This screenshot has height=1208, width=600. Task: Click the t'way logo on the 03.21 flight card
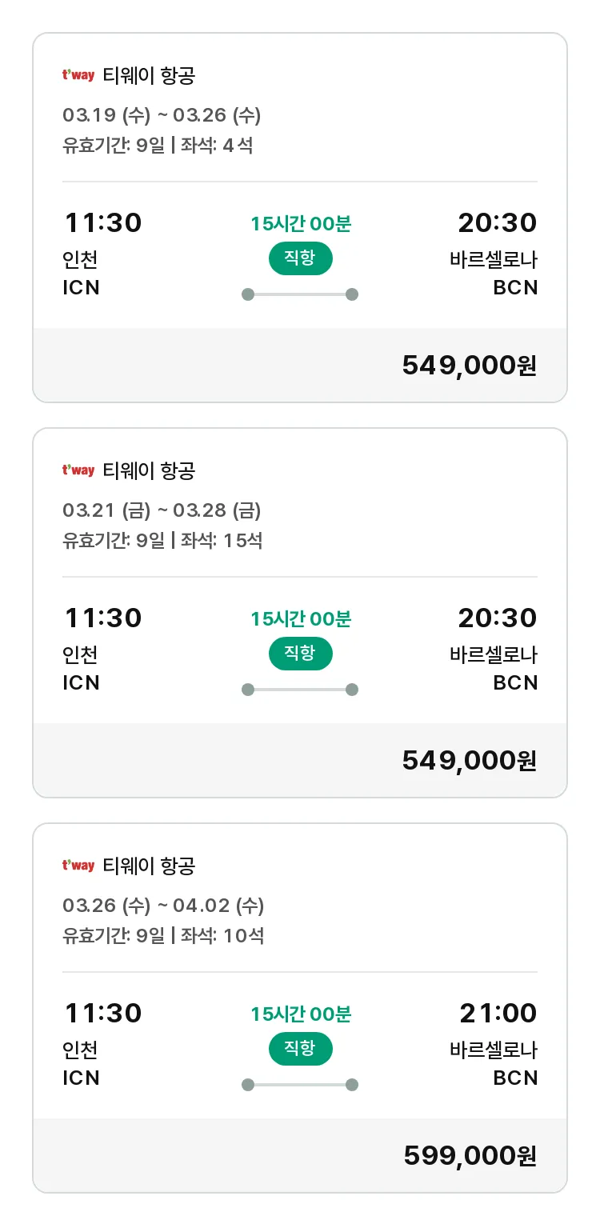[78, 470]
